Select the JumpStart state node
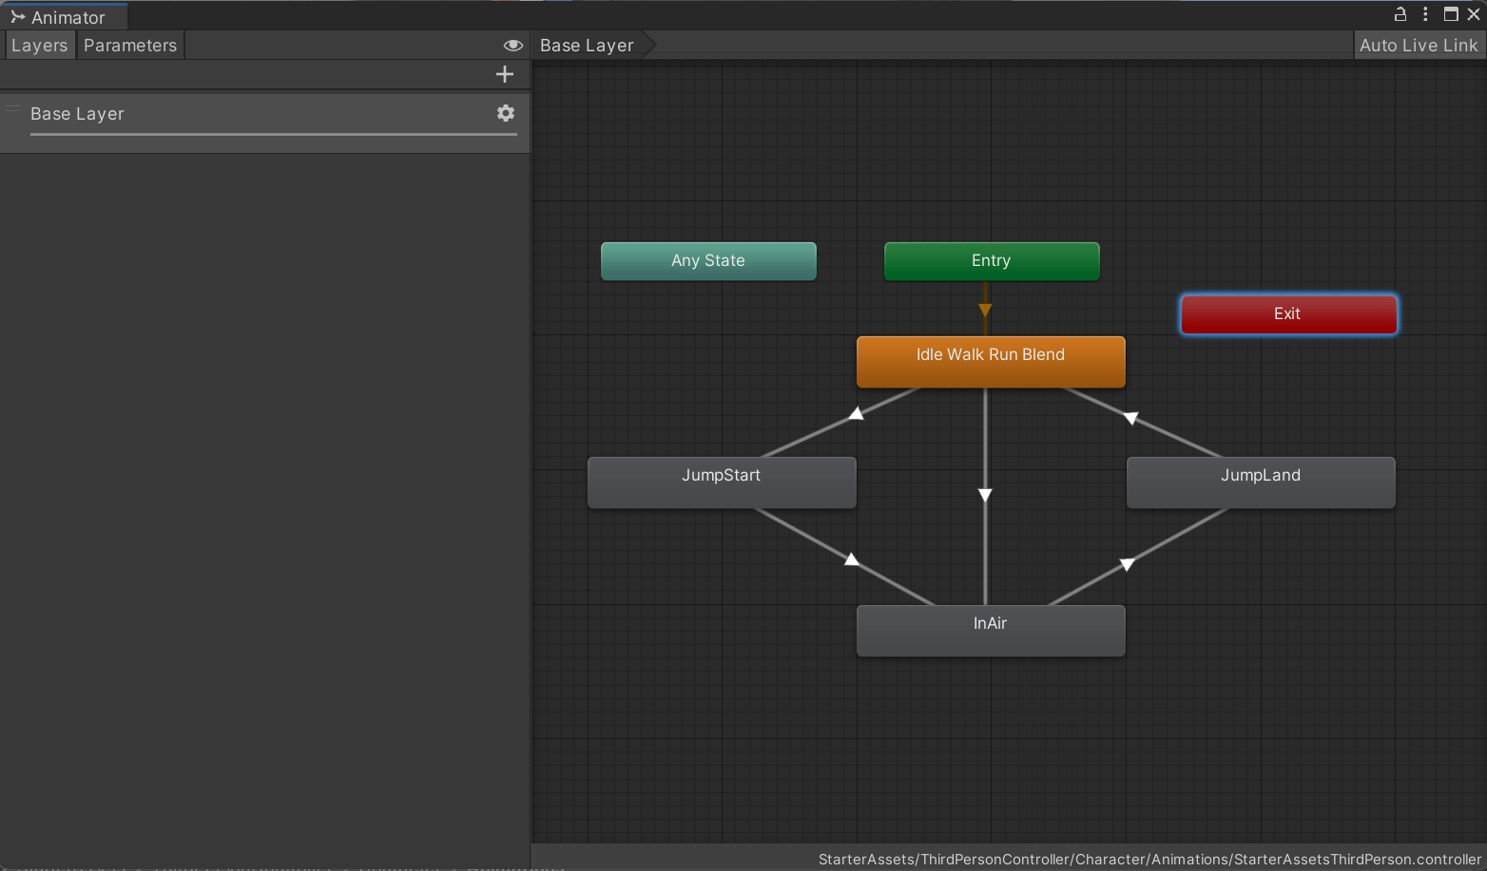This screenshot has width=1487, height=871. point(722,483)
